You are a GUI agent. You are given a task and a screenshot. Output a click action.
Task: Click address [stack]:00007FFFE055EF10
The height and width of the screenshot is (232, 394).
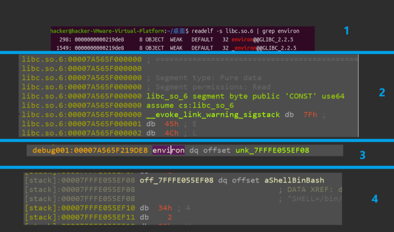coord(80,208)
